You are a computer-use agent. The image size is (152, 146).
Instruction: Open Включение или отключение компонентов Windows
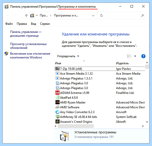click(30, 55)
